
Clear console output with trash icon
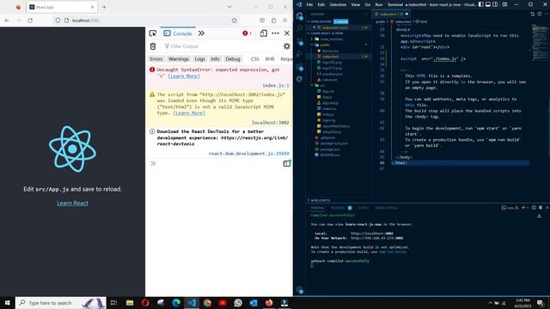point(153,46)
